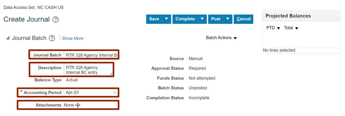Click into the Description text area
This screenshot has height=116, width=345.
[88, 70]
